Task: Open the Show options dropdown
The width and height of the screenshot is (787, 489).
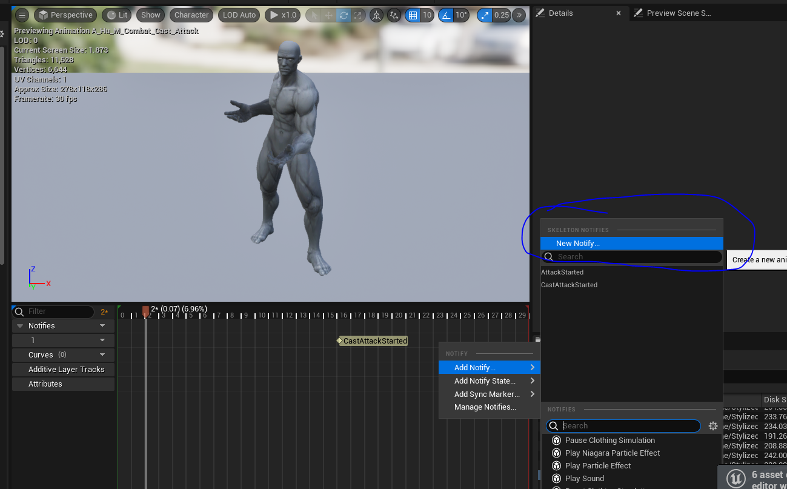Action: pos(151,15)
